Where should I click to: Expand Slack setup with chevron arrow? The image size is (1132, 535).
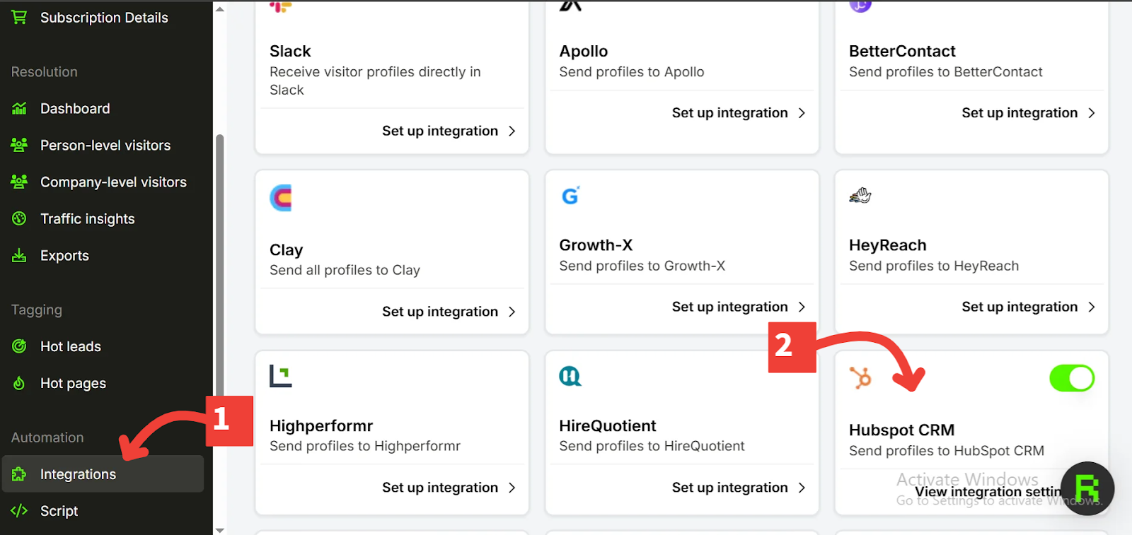512,131
